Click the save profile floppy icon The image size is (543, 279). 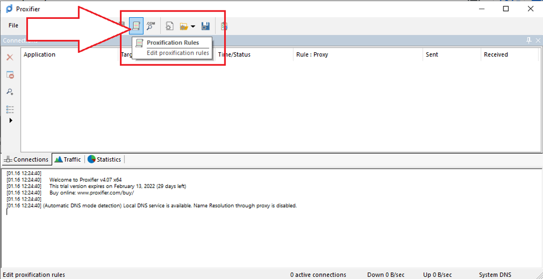206,26
